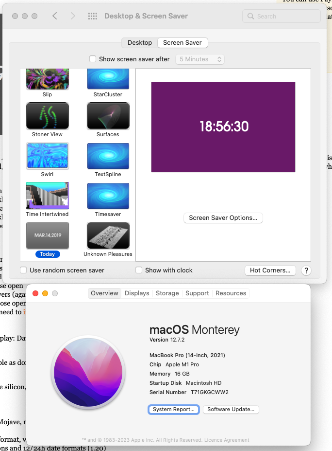Image resolution: width=332 pixels, height=451 pixels.
Task: Select the Today screen saver thumbnail
Action: pyautogui.click(x=48, y=235)
